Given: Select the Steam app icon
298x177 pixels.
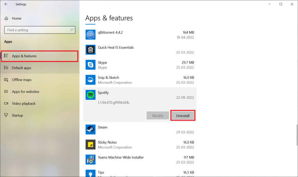Looking at the screenshot, I should tap(91, 130).
